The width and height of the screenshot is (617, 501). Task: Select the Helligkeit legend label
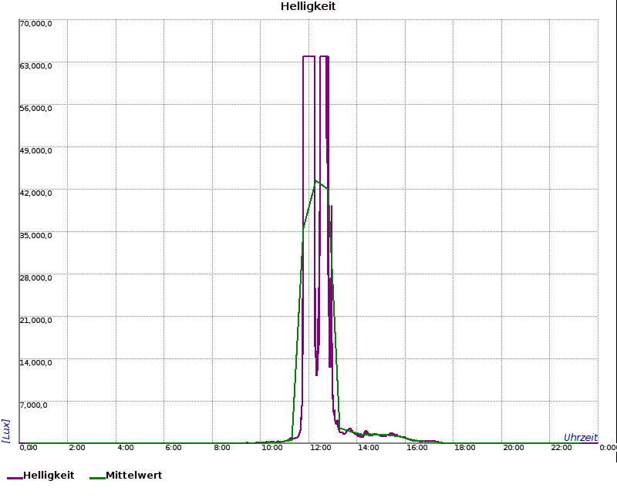tap(49, 476)
